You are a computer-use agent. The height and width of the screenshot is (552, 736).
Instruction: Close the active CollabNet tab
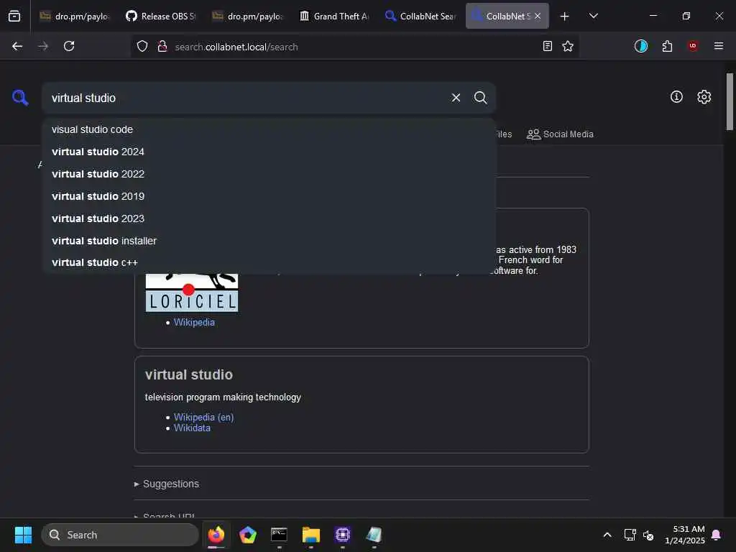tap(538, 16)
